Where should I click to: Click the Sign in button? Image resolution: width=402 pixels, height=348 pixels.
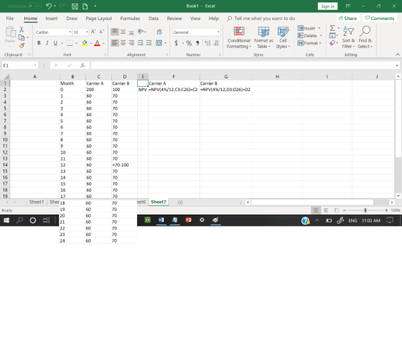click(x=327, y=6)
